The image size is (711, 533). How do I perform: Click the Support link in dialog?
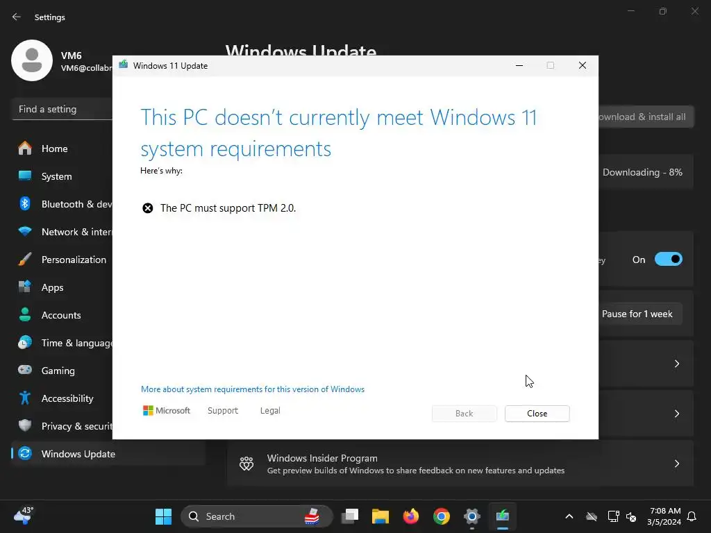pos(223,410)
